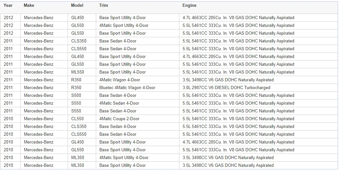Select the S500 model cell
The height and width of the screenshot is (172, 339).
82,96
